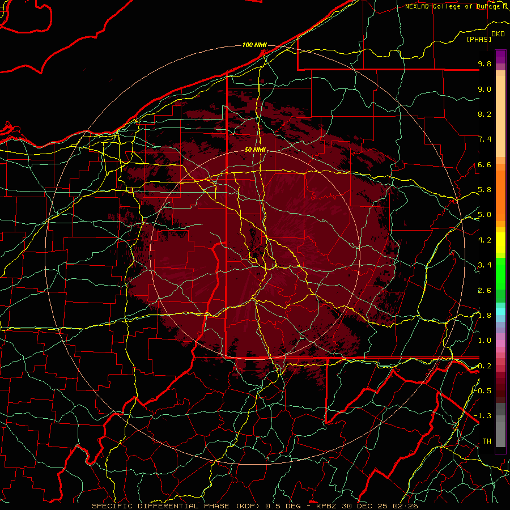Pick the pale peach segment of color bar
Viewport: 510px width, 510px height.
pos(500,116)
